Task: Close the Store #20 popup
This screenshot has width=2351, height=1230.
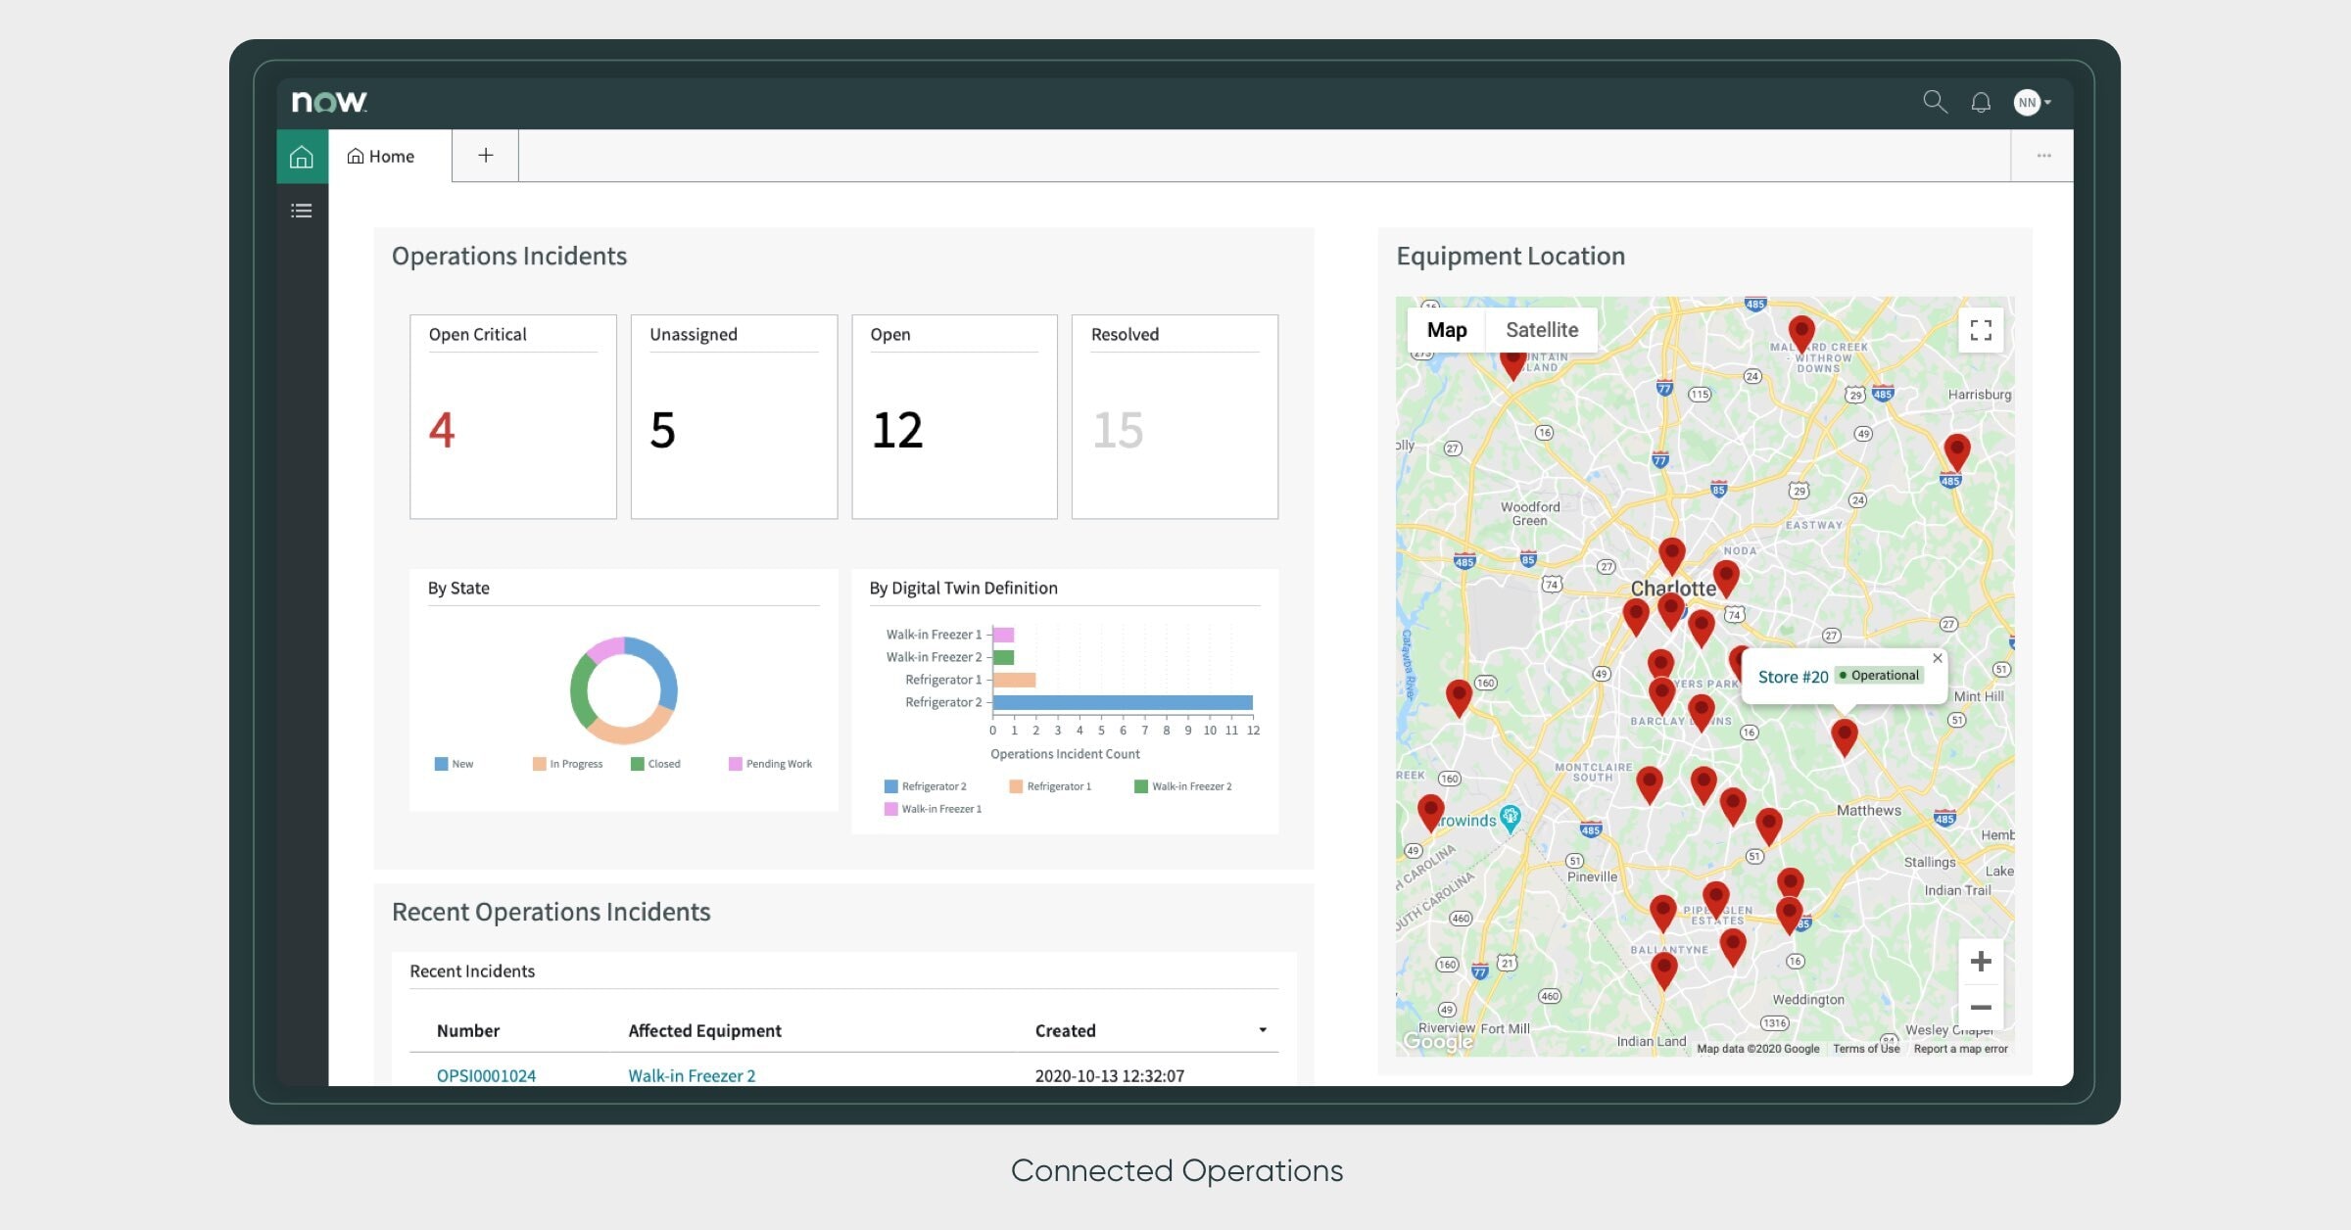Action: tap(1937, 658)
